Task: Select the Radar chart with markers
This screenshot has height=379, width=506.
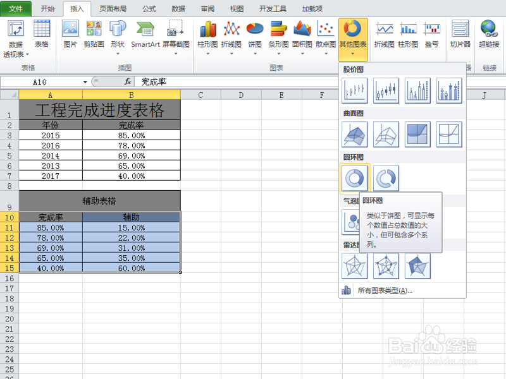Action: point(386,266)
